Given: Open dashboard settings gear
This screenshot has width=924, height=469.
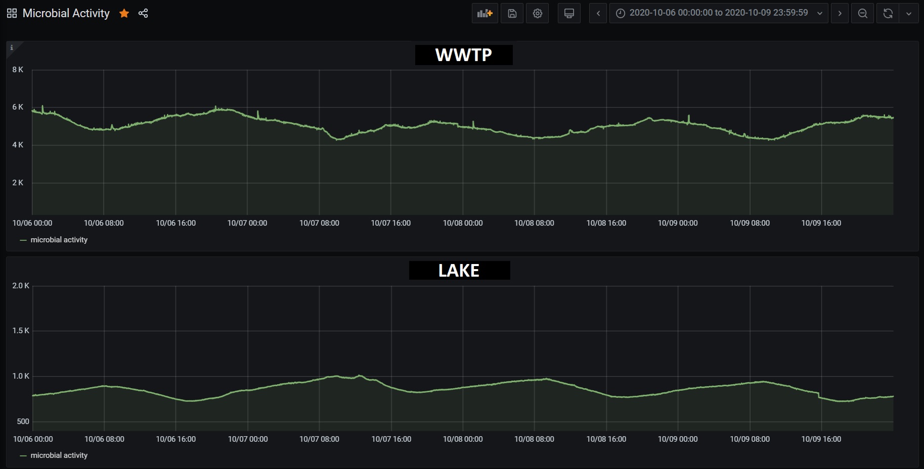Looking at the screenshot, I should pyautogui.click(x=537, y=14).
